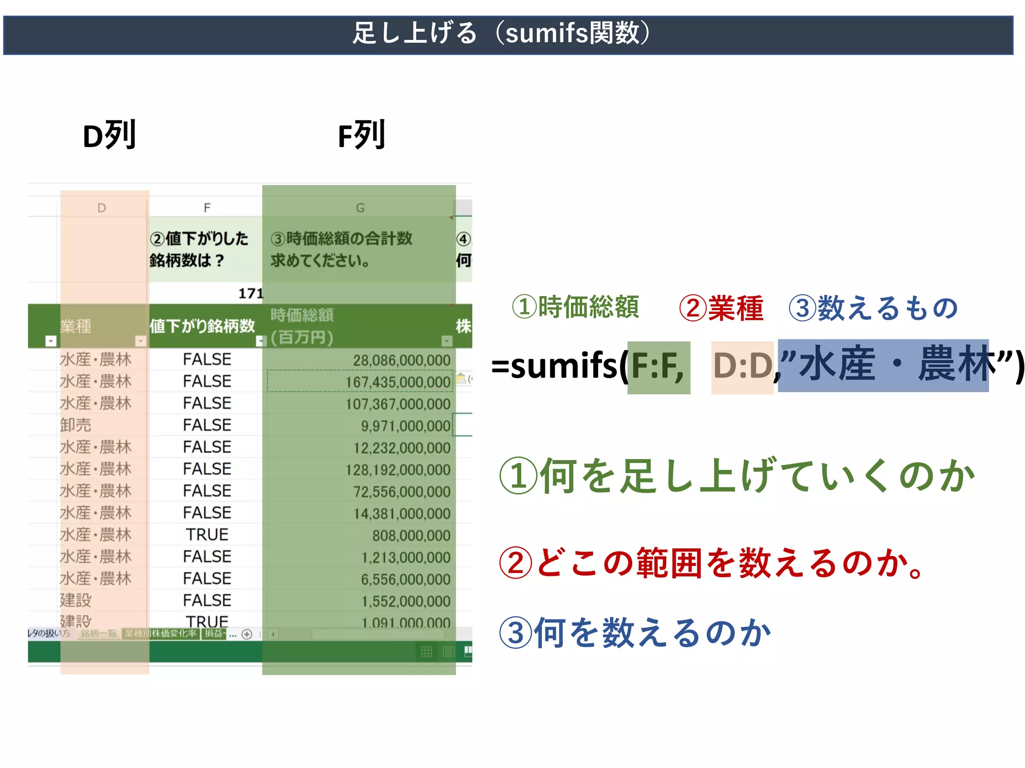Click the blue line ③何を数えるのか
The width and height of the screenshot is (1025, 768).
click(x=636, y=632)
